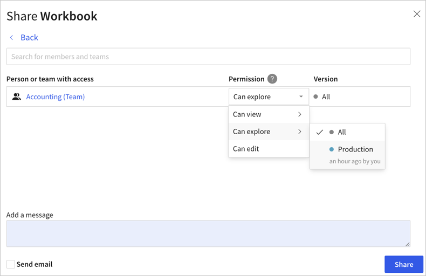Click the blue Share button

tap(404, 264)
